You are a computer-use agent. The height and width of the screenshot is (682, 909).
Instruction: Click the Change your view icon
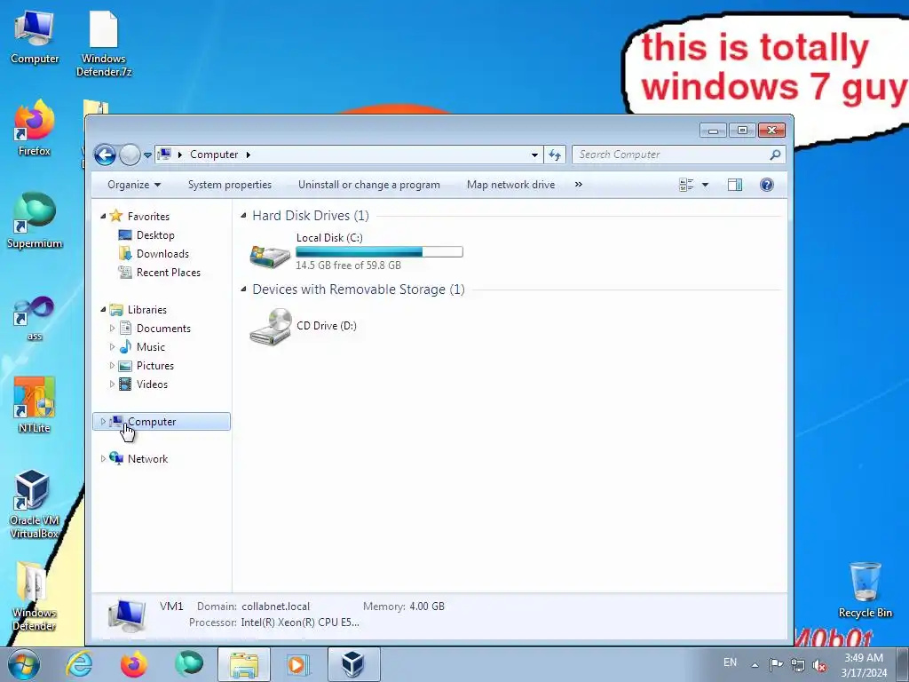coord(686,185)
